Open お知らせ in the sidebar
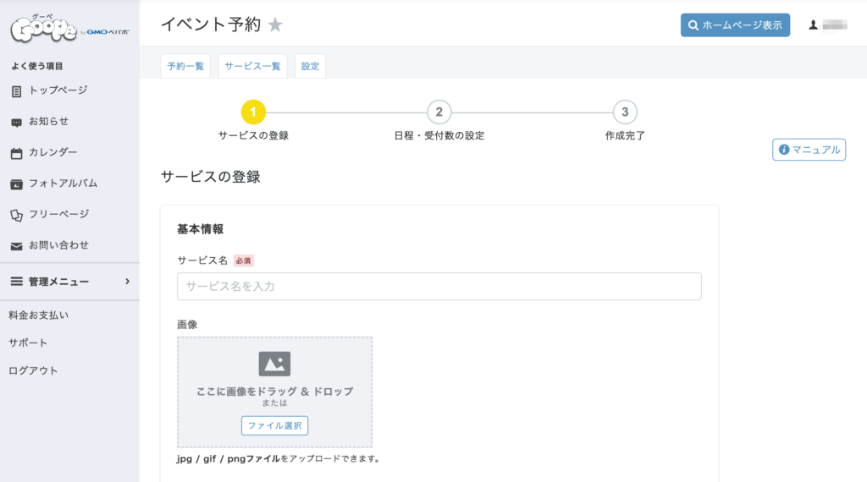The height and width of the screenshot is (482, 867). tap(48, 121)
